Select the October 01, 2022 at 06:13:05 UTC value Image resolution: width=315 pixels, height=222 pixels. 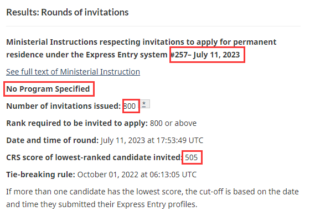click(x=137, y=175)
